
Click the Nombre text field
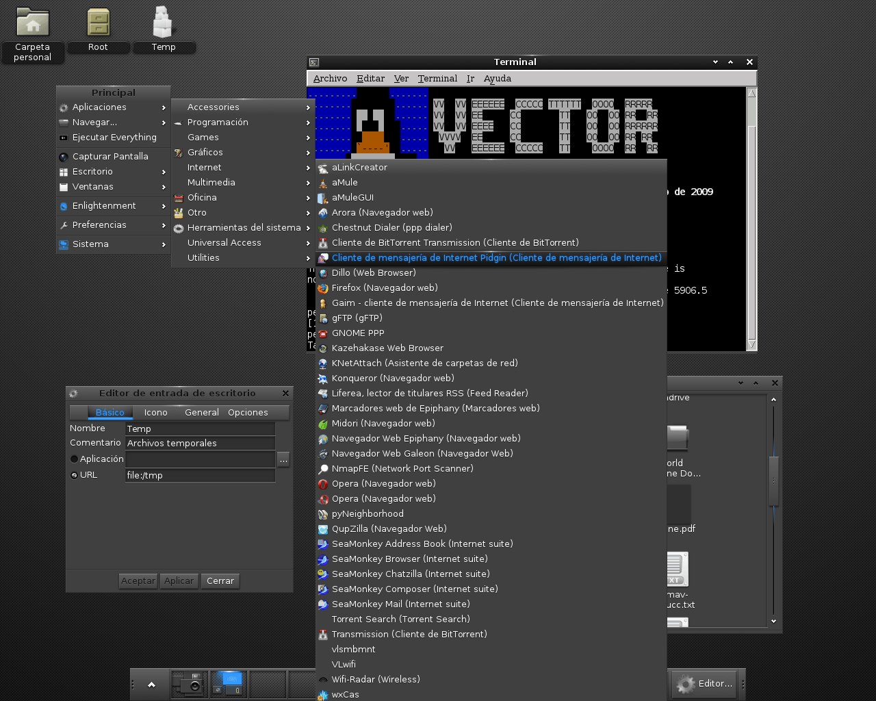tap(200, 429)
